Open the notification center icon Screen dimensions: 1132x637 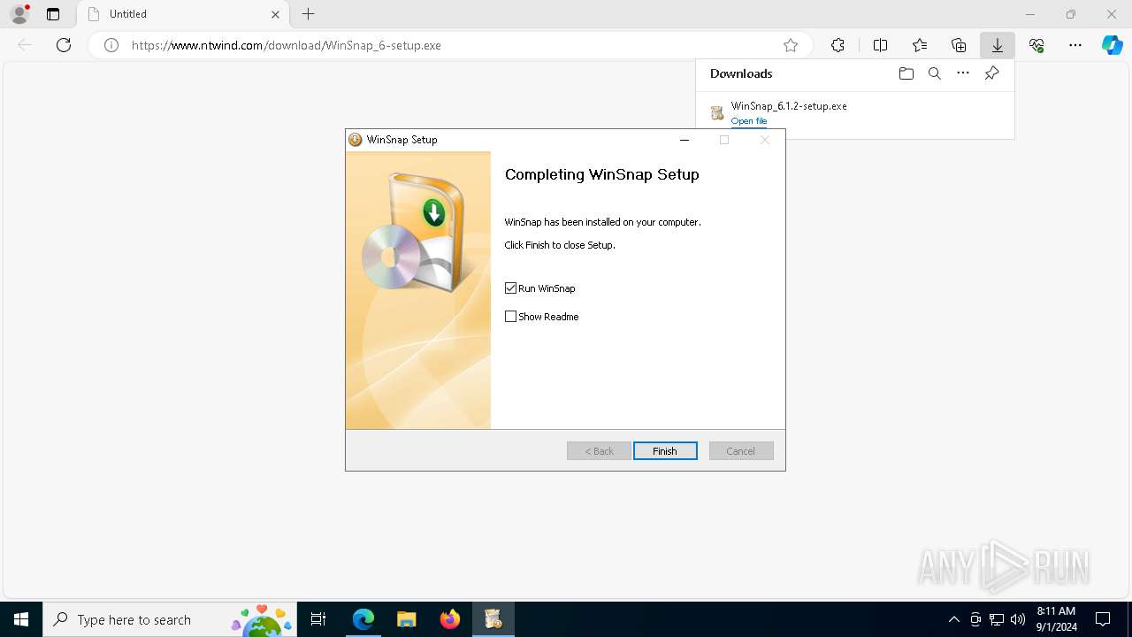tap(1103, 619)
